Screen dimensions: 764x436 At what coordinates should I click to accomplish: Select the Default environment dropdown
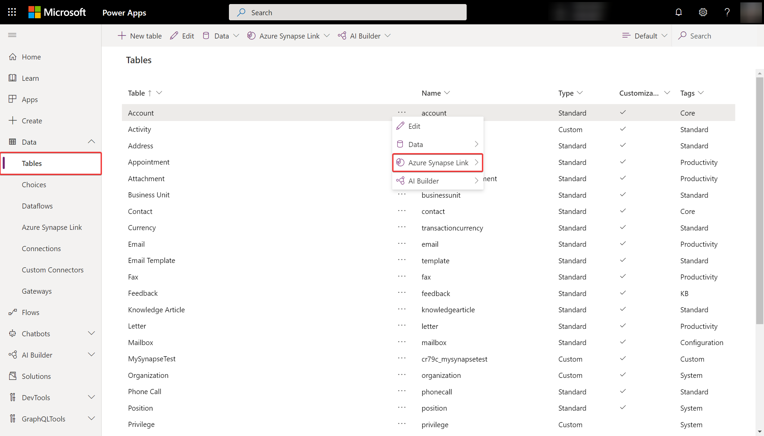tap(644, 35)
